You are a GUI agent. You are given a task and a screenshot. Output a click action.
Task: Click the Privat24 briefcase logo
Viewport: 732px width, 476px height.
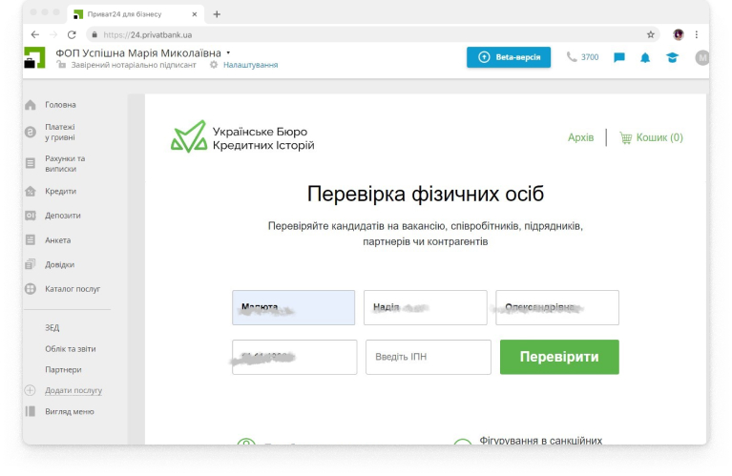pos(34,57)
